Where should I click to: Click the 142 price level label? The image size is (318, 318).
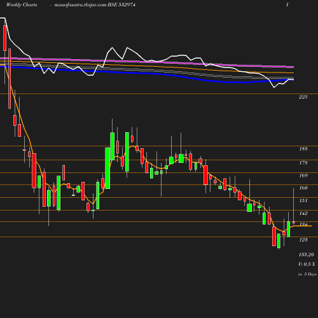click(303, 213)
